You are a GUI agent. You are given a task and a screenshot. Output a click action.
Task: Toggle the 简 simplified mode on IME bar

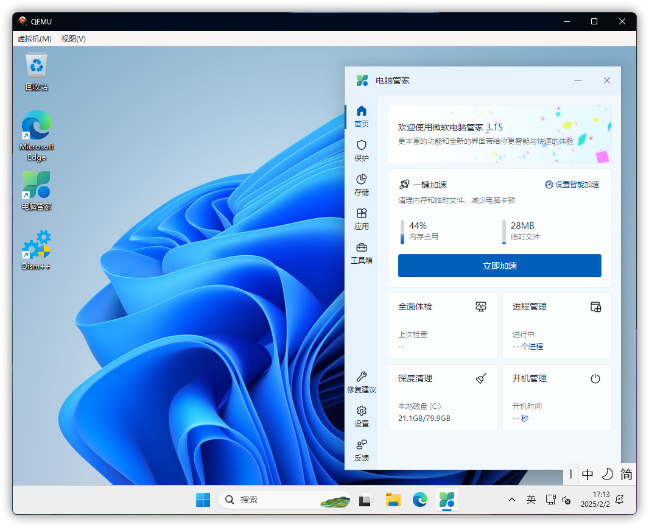626,474
